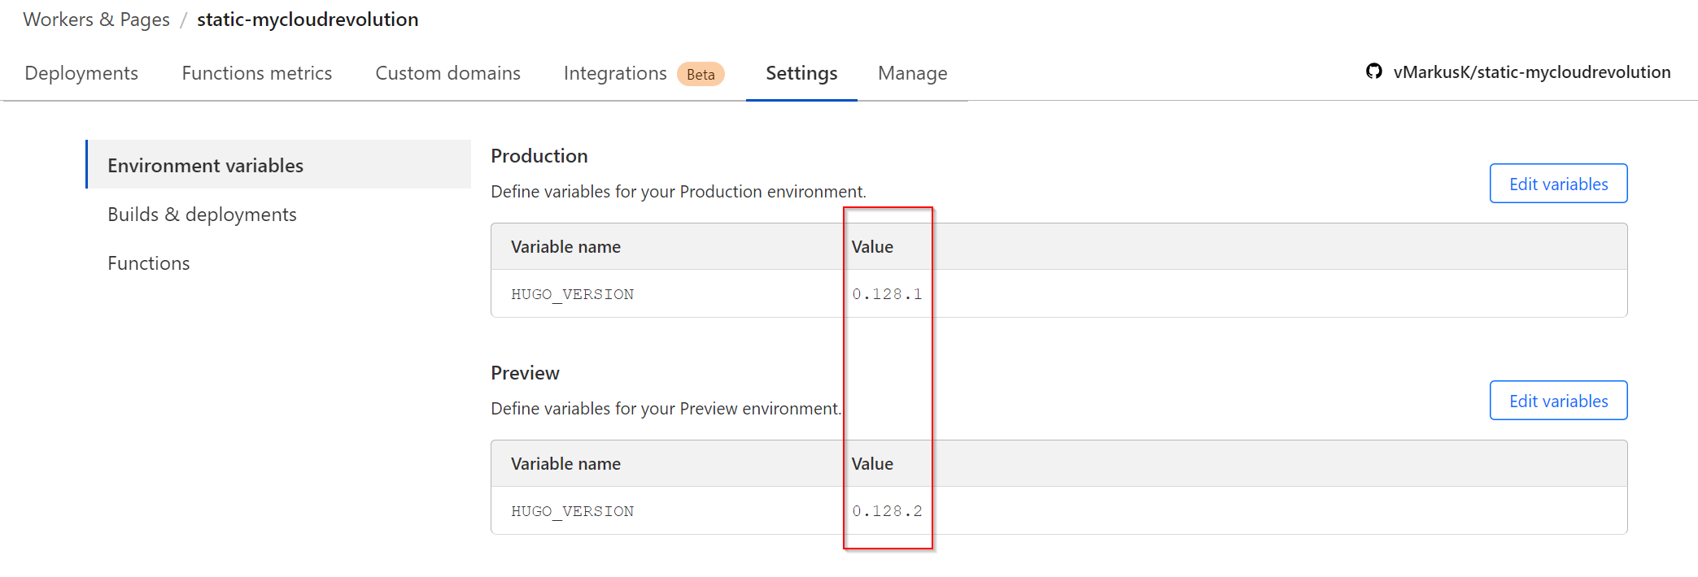Image resolution: width=1698 pixels, height=577 pixels.
Task: Click the Preview HUGO_VERSION value 0.128.2
Action: coord(887,511)
